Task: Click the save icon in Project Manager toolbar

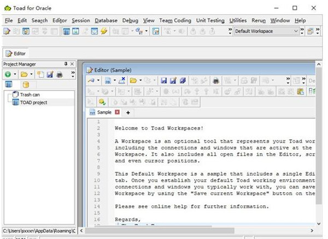Action: (50, 73)
